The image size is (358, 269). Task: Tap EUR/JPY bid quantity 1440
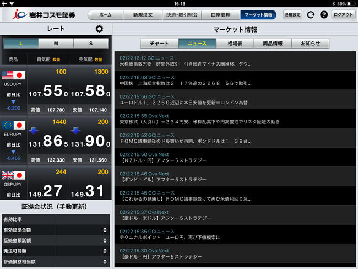(59, 122)
